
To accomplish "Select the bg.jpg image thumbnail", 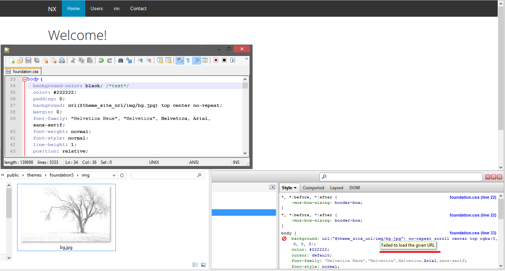I will point(66,214).
